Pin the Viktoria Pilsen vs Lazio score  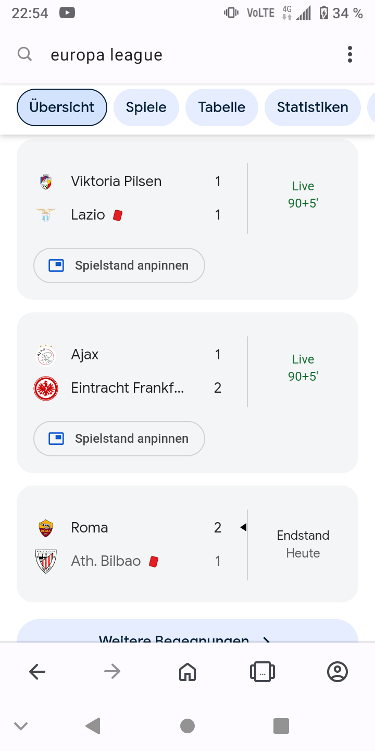pyautogui.click(x=119, y=265)
